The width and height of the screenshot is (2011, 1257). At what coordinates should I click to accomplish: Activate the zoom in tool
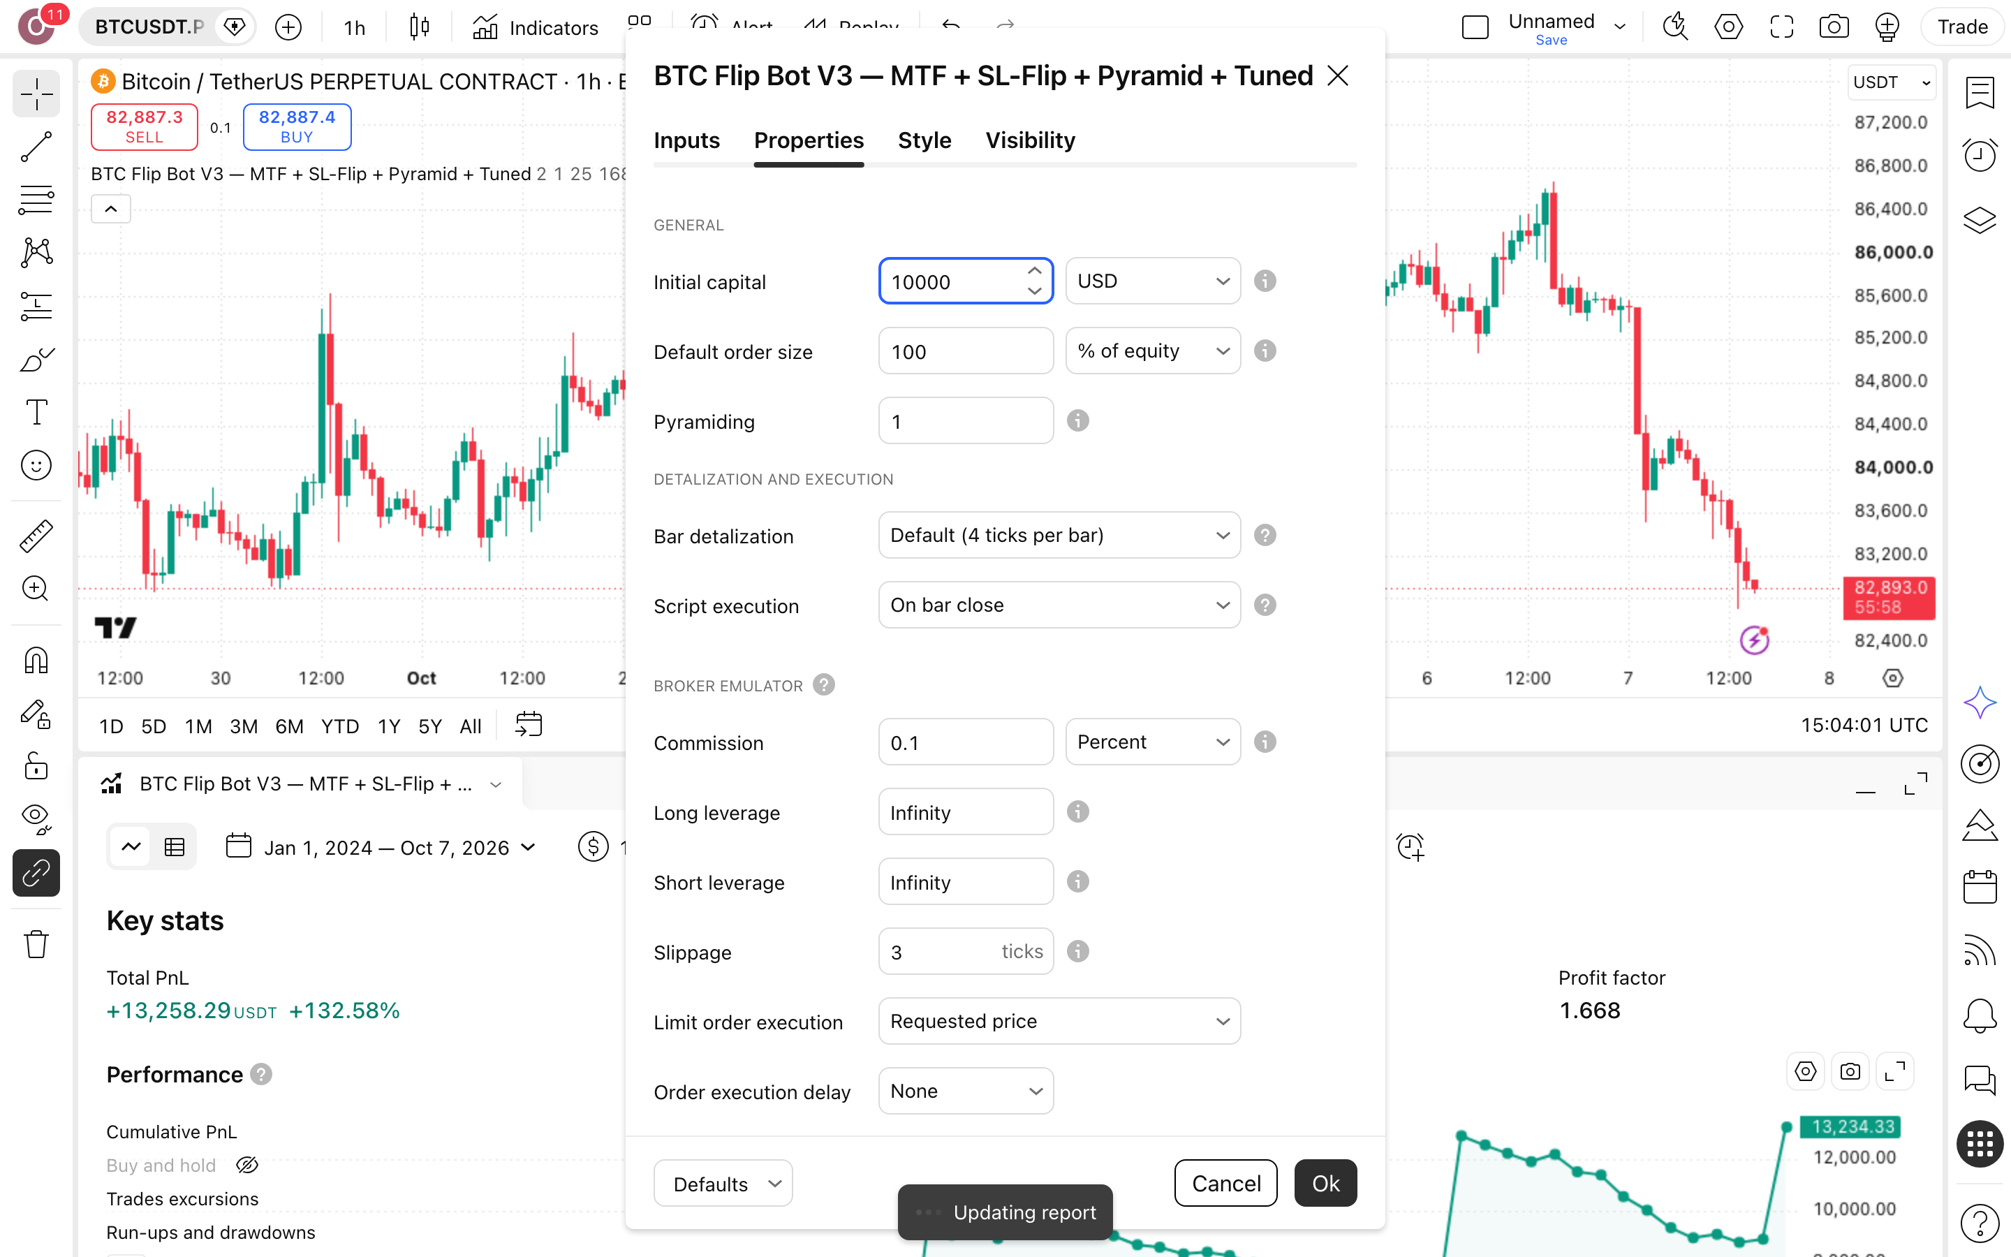pyautogui.click(x=36, y=589)
